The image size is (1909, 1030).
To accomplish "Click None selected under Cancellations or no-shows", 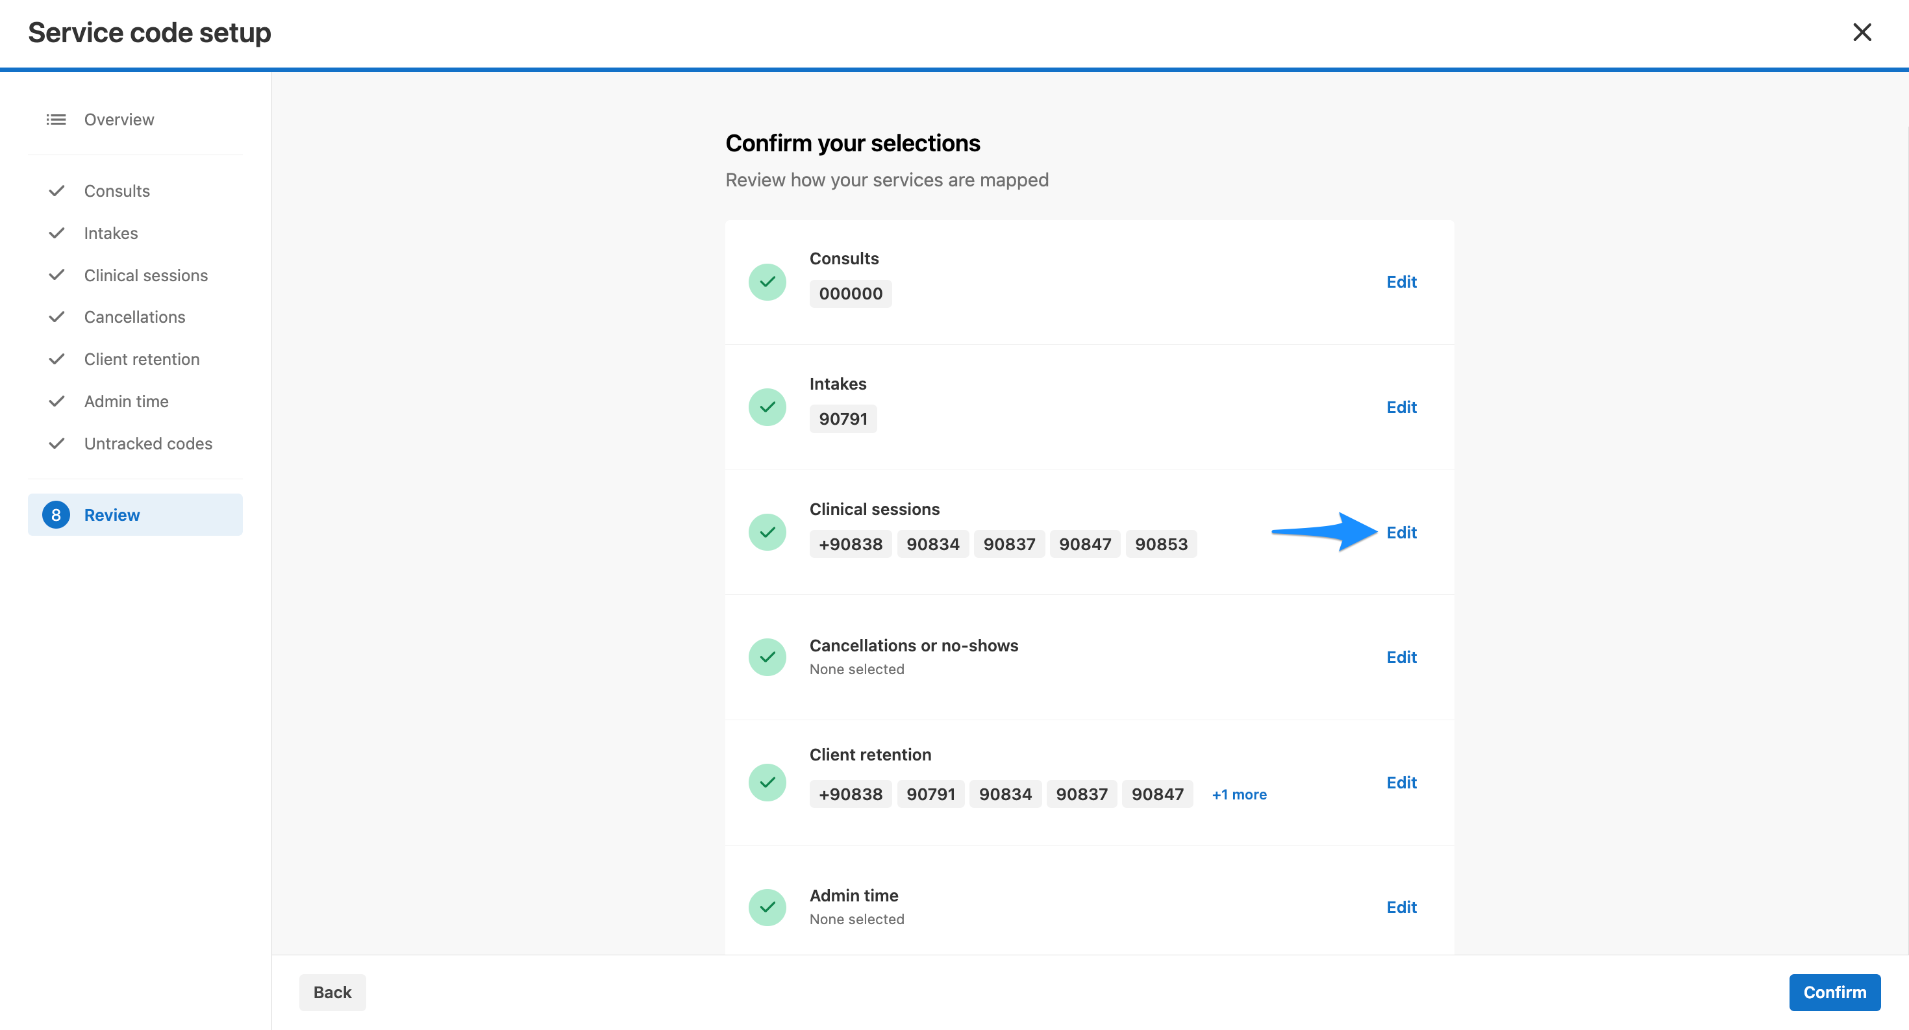I will click(x=856, y=669).
